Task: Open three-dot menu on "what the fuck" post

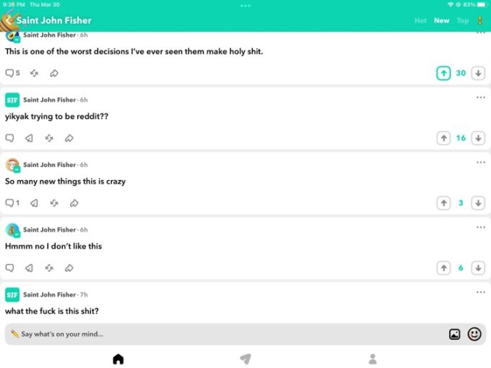Action: click(481, 292)
